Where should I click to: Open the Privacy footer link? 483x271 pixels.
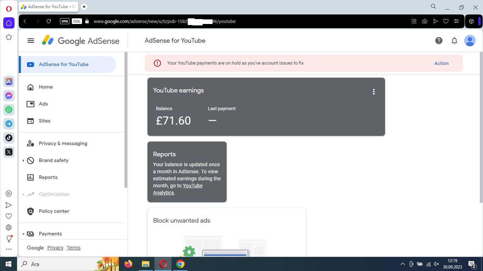55,248
